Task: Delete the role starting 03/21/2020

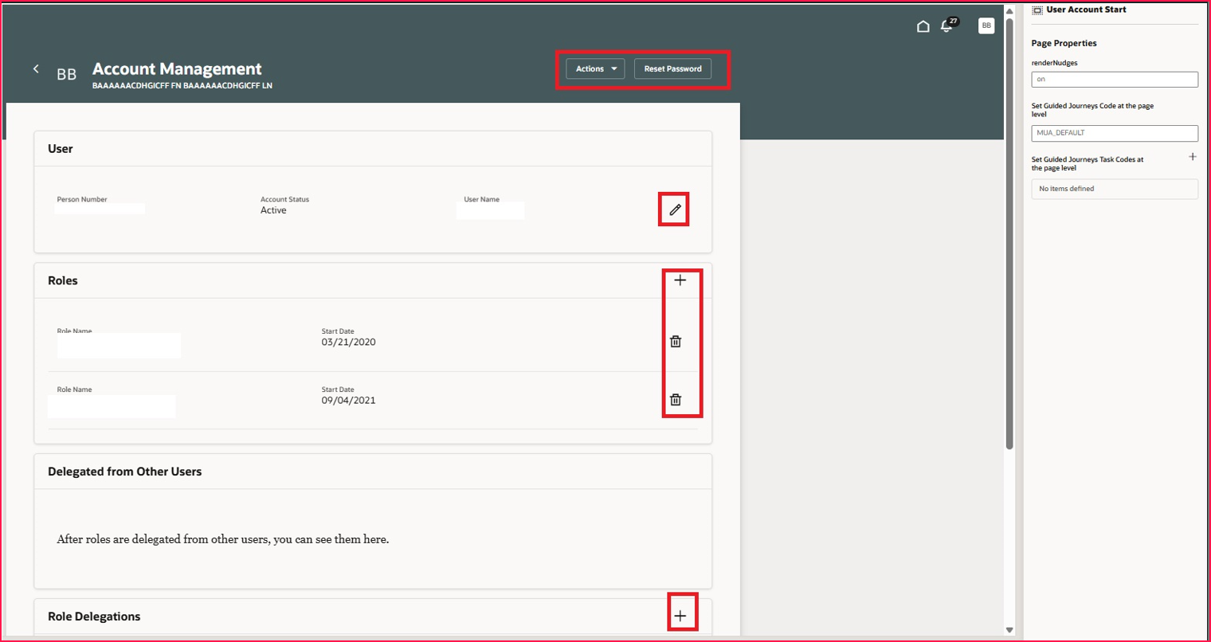Action: click(676, 341)
